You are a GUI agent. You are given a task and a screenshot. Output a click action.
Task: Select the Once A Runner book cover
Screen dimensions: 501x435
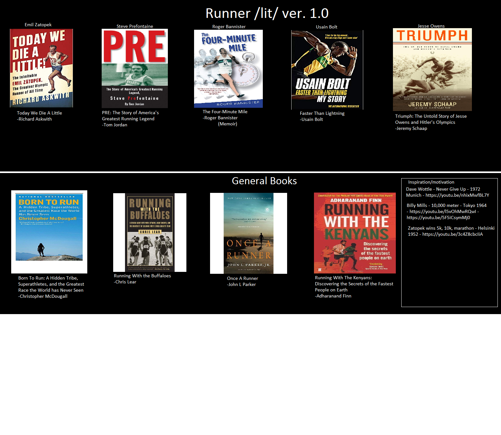[248, 233]
